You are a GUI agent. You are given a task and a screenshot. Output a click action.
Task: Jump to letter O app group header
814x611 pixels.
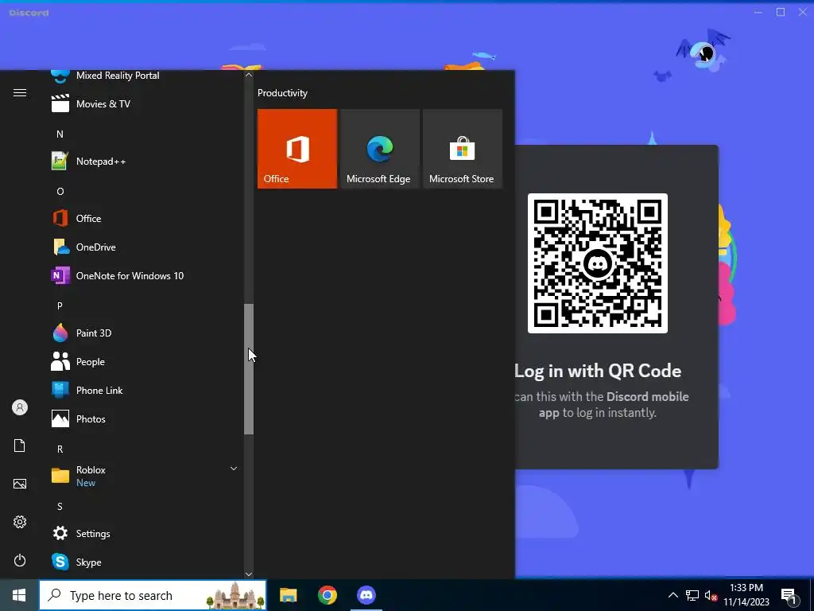(60, 191)
